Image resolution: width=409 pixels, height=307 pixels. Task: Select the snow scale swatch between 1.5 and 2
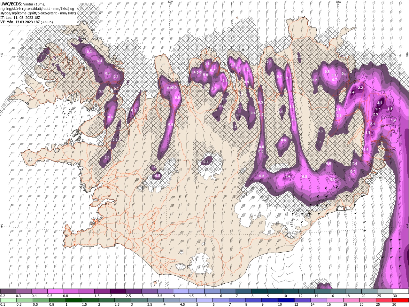point(102,291)
